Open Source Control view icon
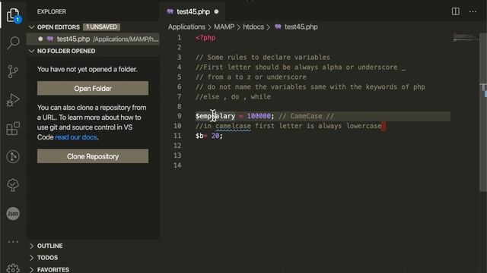487x273 pixels. pyautogui.click(x=13, y=71)
